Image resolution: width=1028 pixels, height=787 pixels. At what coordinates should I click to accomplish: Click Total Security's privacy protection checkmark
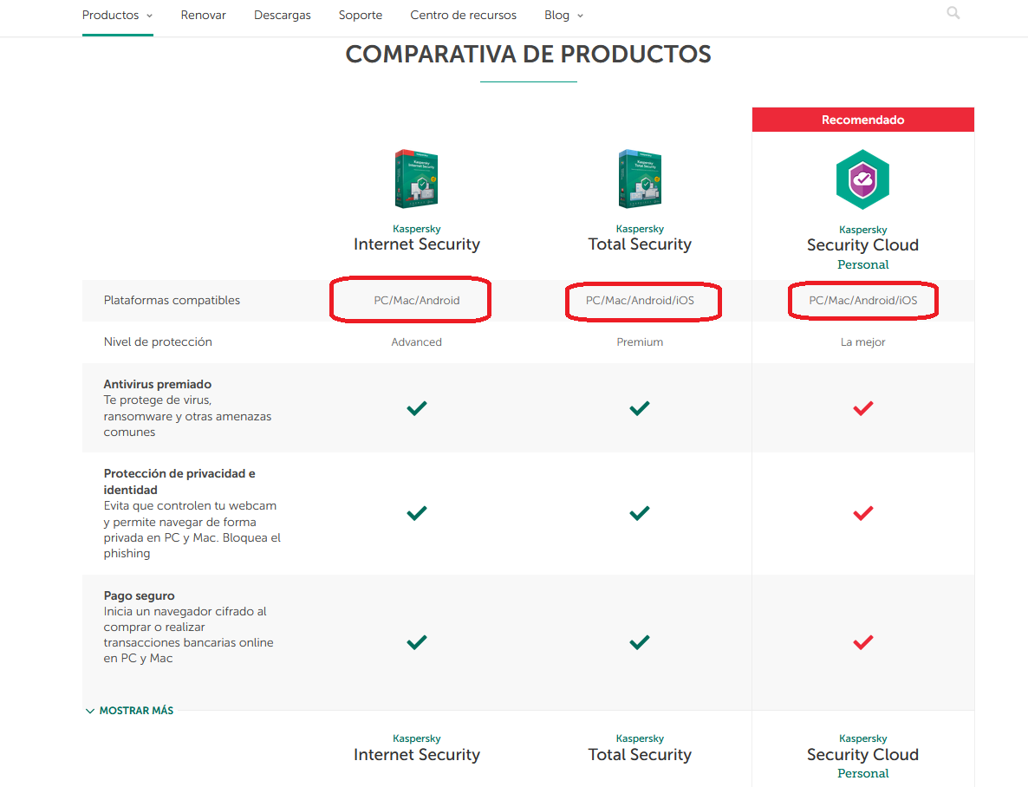pyautogui.click(x=640, y=513)
